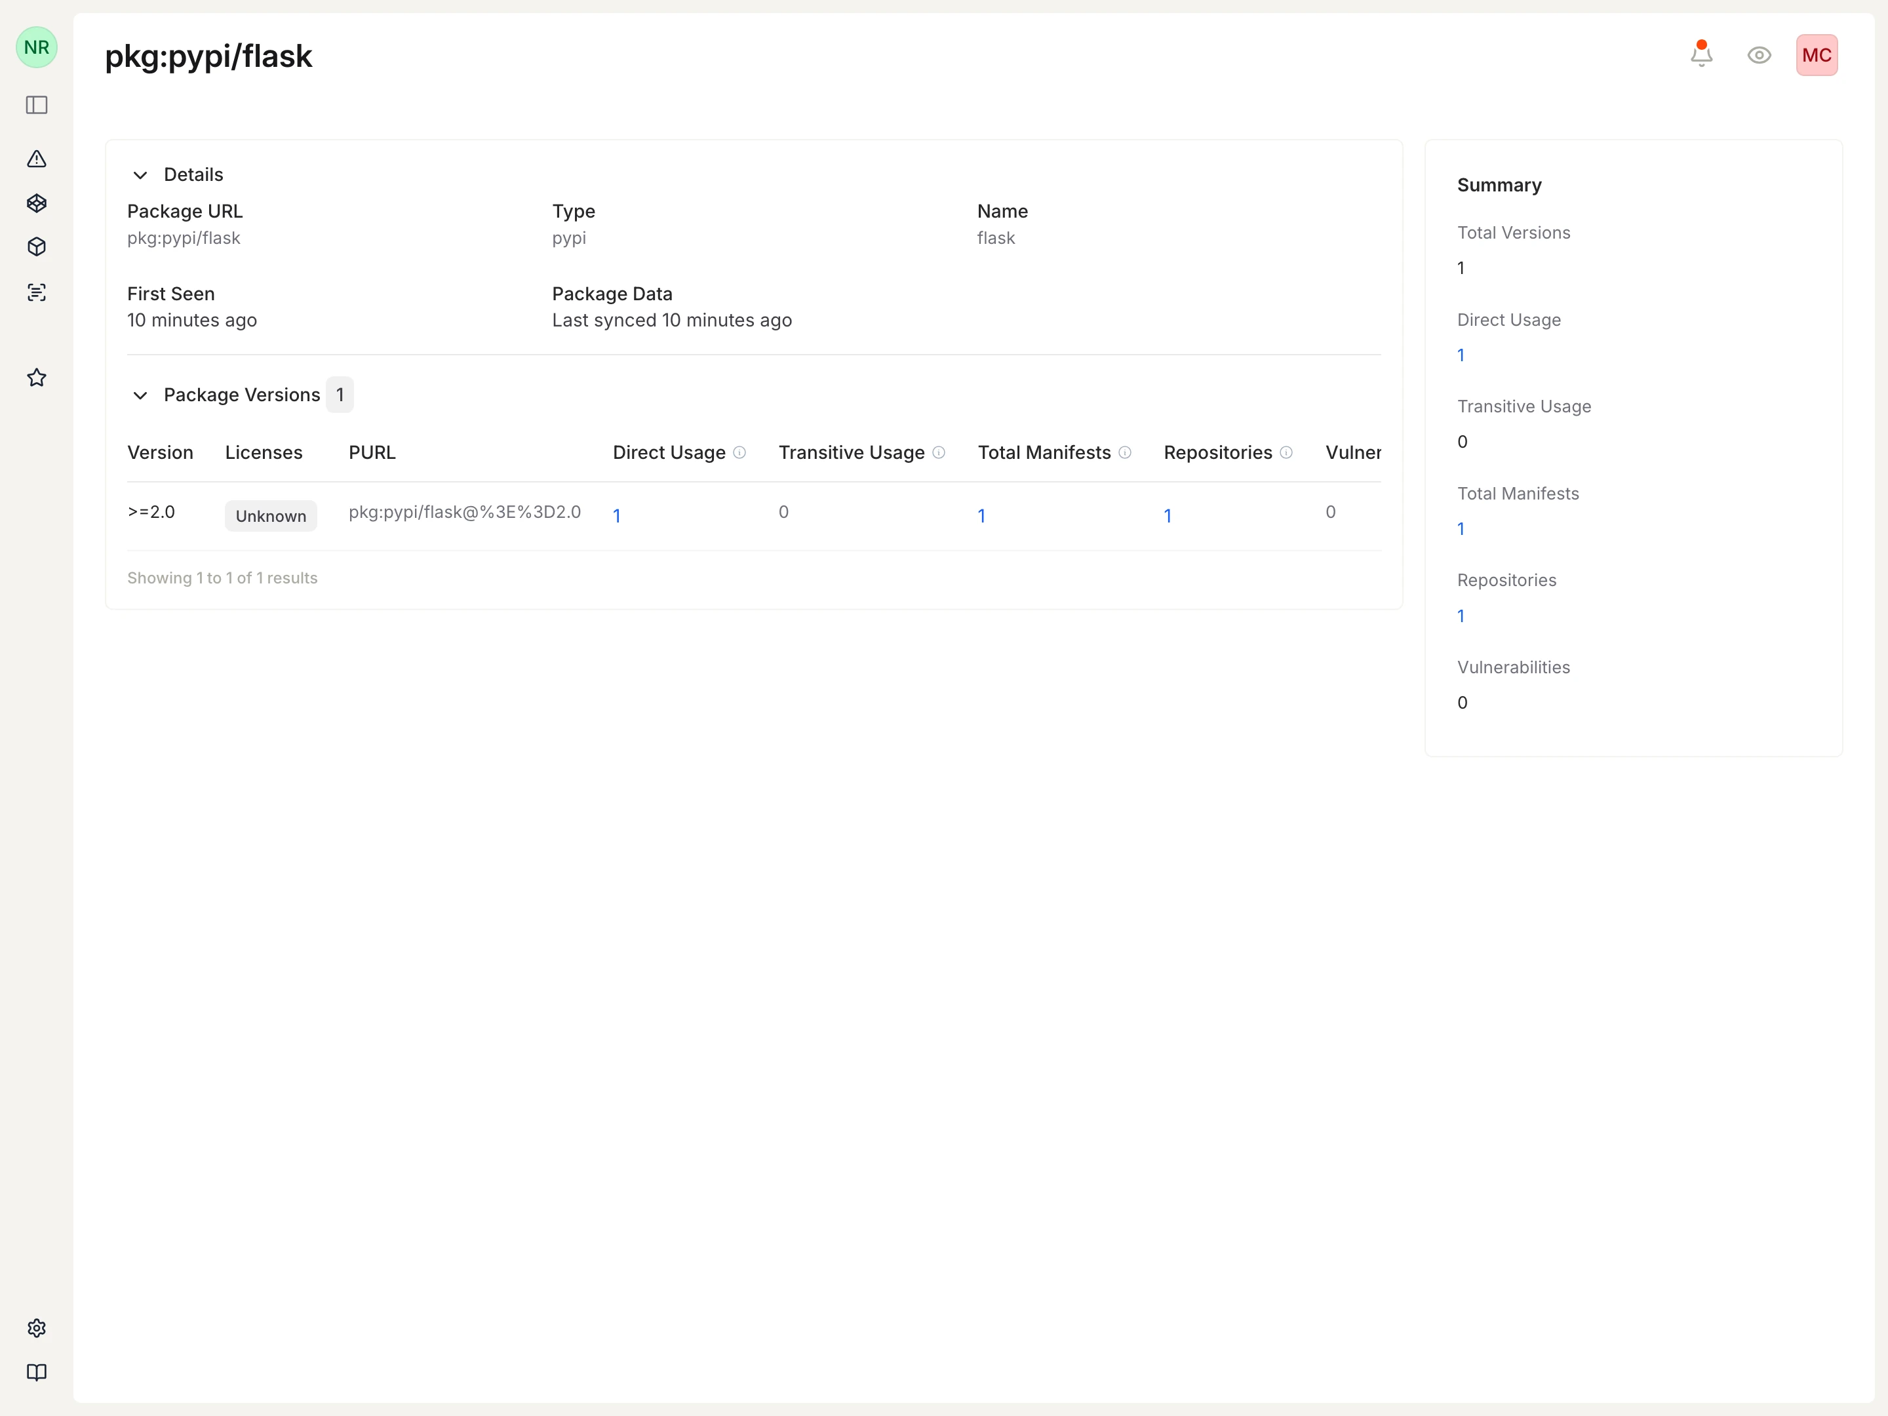1888x1416 pixels.
Task: Click Summary Transitive Usage value 0
Action: [x=1462, y=442]
